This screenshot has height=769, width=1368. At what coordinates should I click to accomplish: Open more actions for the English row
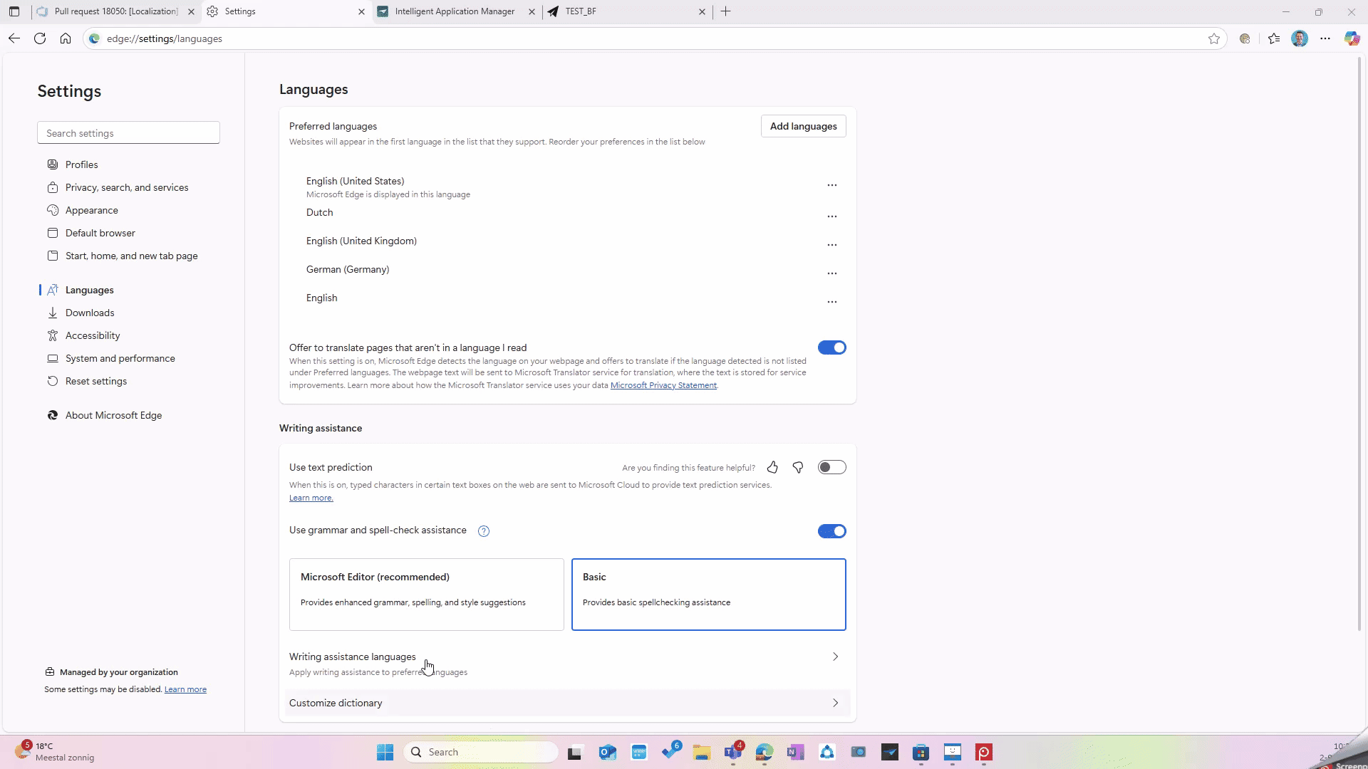click(831, 302)
